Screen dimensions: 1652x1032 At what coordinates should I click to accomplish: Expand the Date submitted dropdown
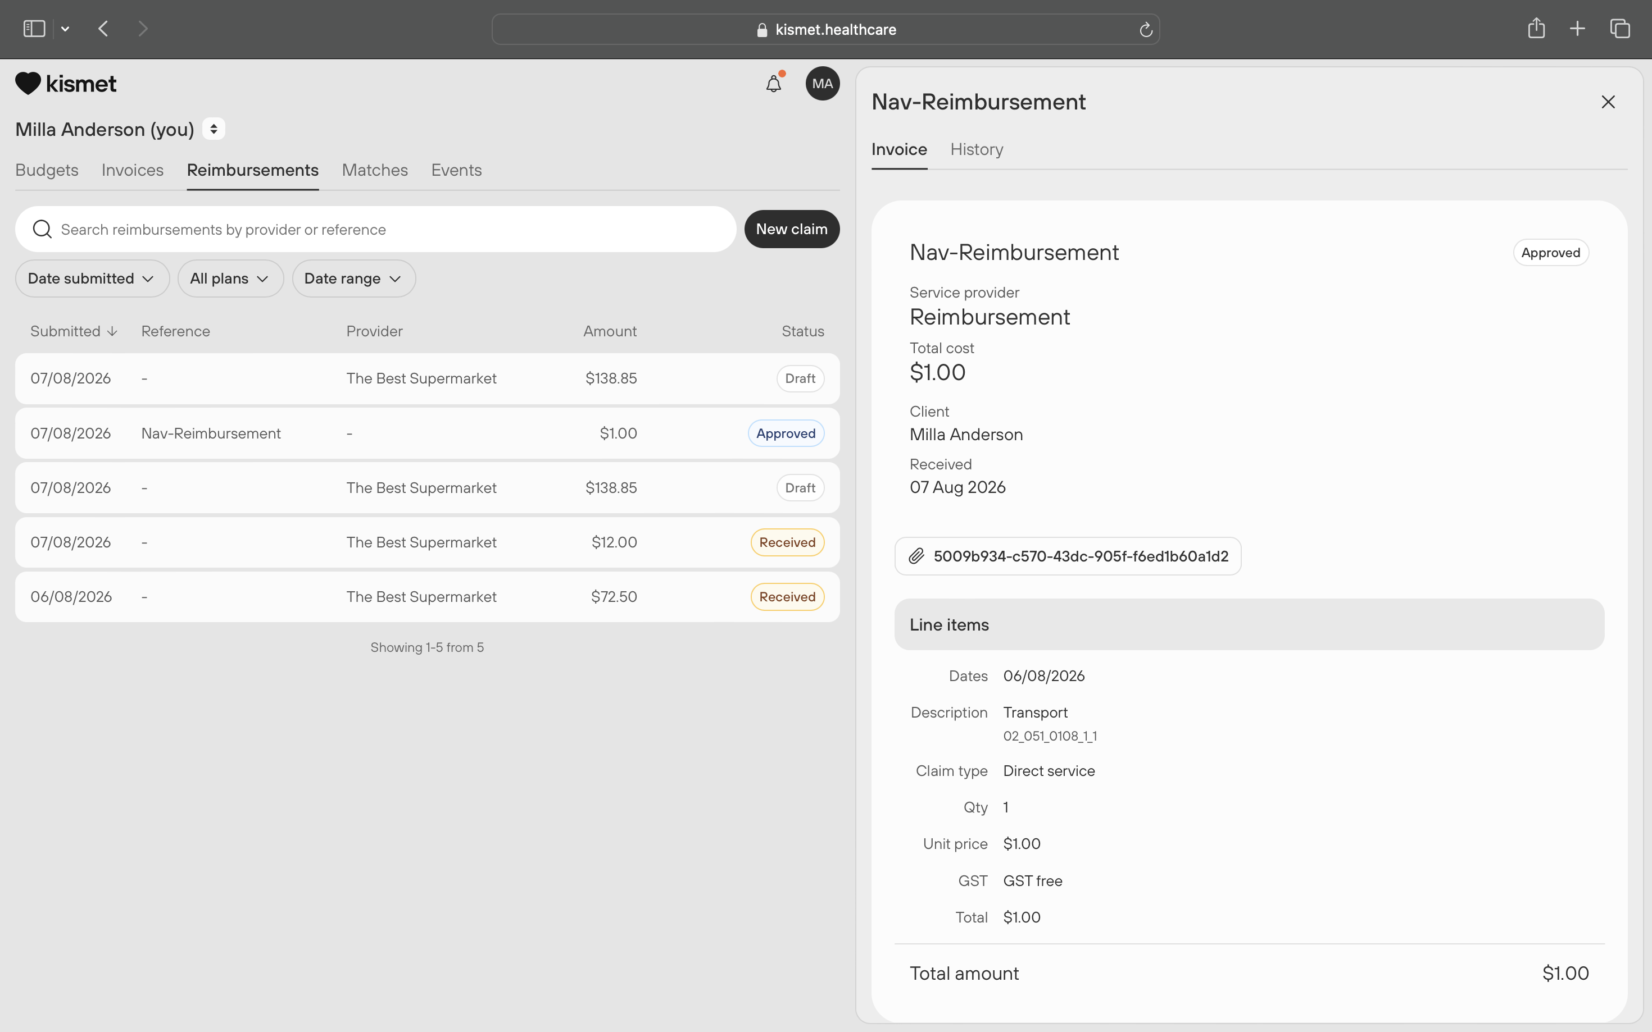[92, 278]
